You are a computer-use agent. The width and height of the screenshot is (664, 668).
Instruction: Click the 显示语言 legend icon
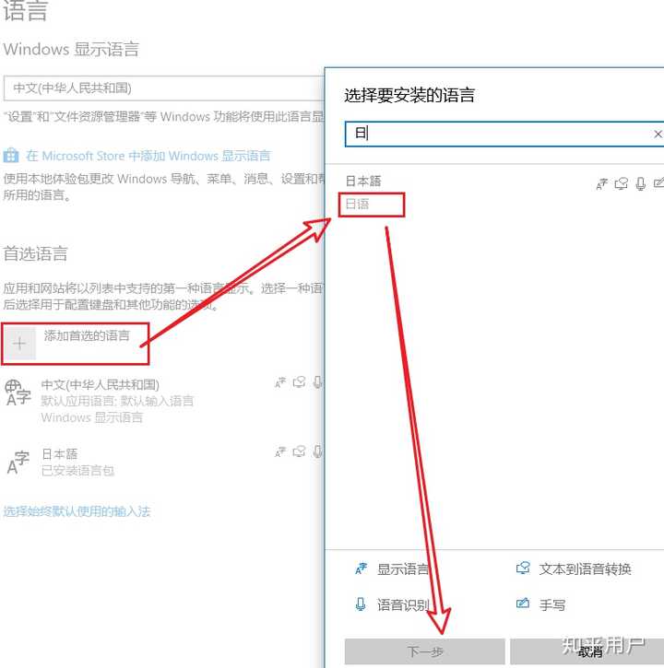[x=361, y=568]
